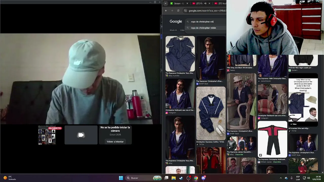
Task: Open Discord from the taskbar
Action: (x=203, y=178)
